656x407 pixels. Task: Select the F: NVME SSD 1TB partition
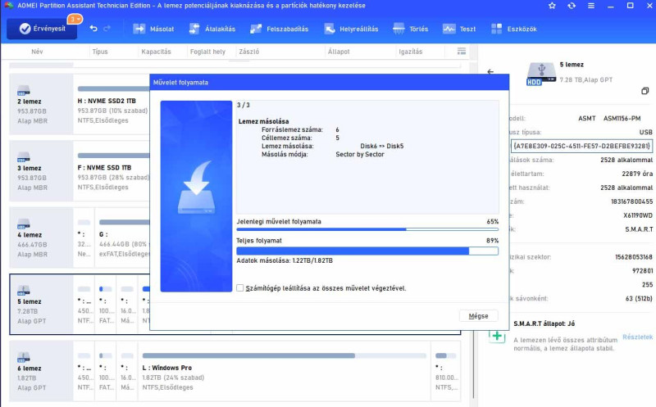pos(112,171)
